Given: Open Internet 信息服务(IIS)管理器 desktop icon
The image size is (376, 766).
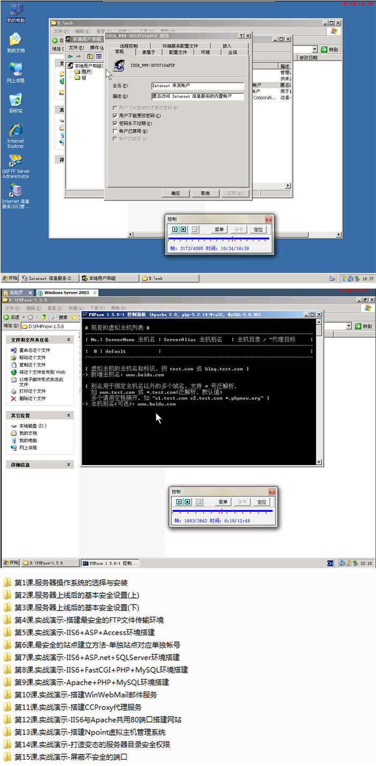Looking at the screenshot, I should coord(16,196).
